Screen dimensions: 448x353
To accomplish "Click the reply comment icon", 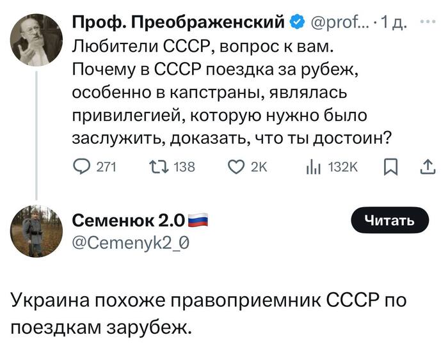I will pyautogui.click(x=83, y=167).
